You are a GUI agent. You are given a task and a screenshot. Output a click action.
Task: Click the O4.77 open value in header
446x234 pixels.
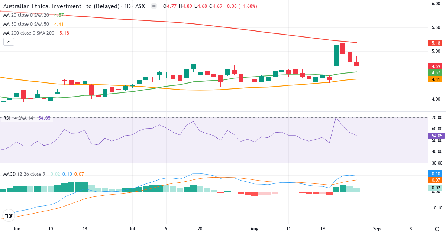[x=170, y=6]
